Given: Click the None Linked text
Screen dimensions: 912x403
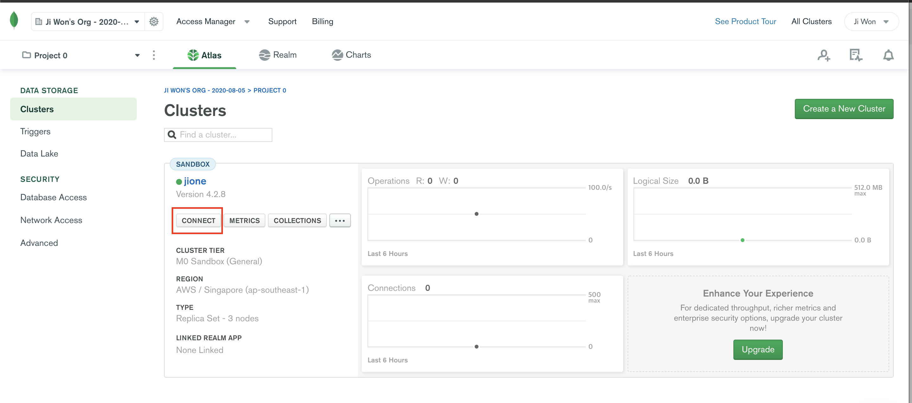Looking at the screenshot, I should pyautogui.click(x=199, y=350).
